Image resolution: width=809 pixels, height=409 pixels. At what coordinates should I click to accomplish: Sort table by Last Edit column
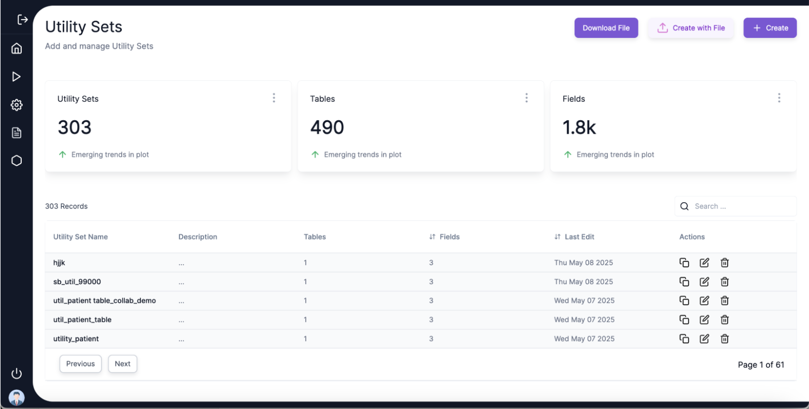point(574,237)
